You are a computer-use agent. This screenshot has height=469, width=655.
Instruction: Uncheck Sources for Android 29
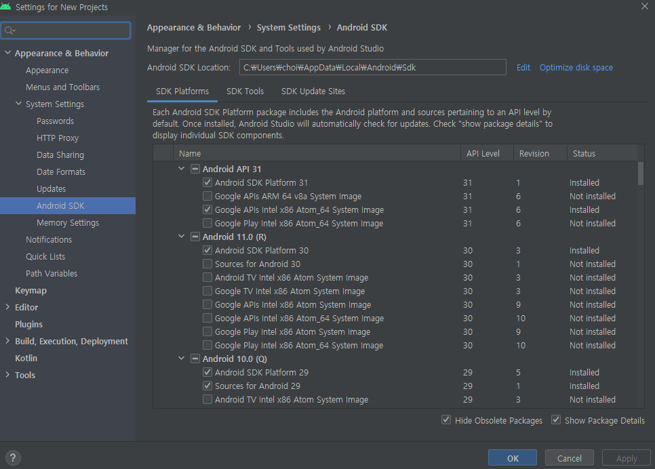click(x=207, y=386)
